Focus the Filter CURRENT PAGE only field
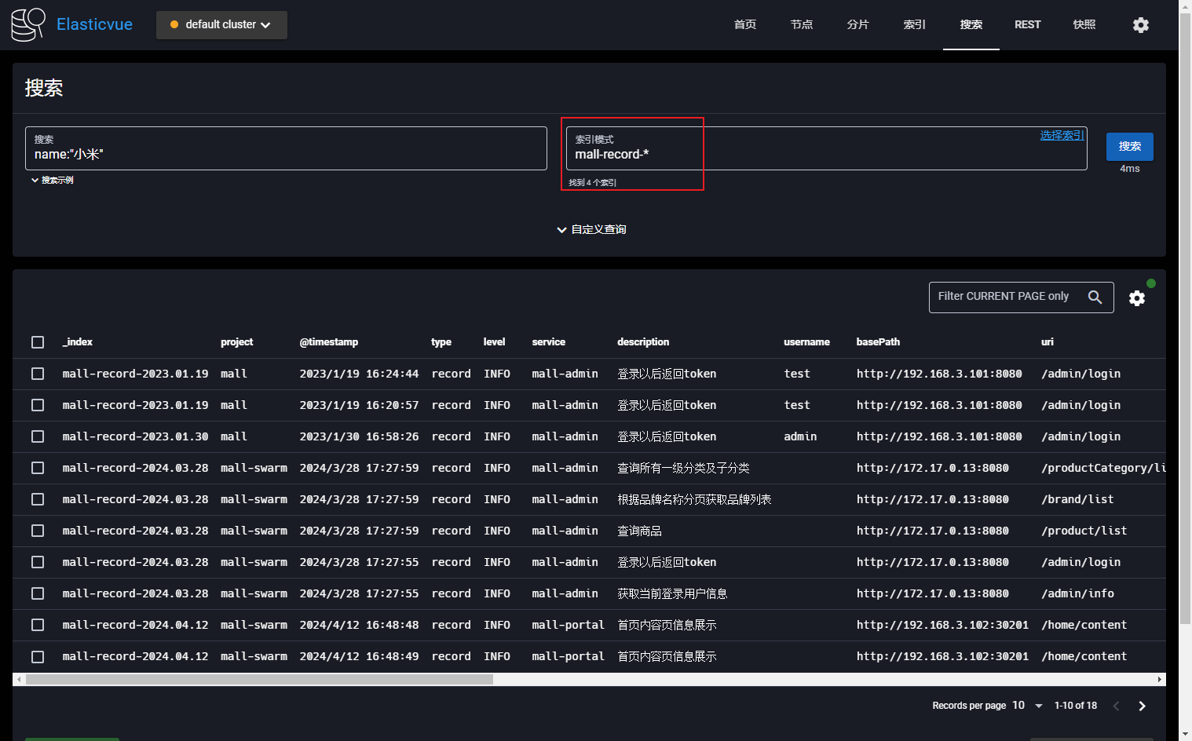Image resolution: width=1192 pixels, height=741 pixels. 1005,297
